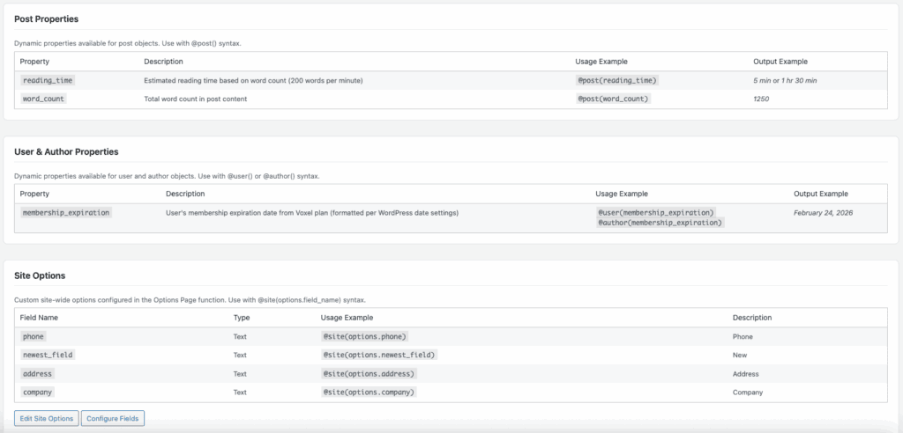Click the @site(options.phone) usage example
Viewport: 903px width, 433px height.
pos(366,336)
